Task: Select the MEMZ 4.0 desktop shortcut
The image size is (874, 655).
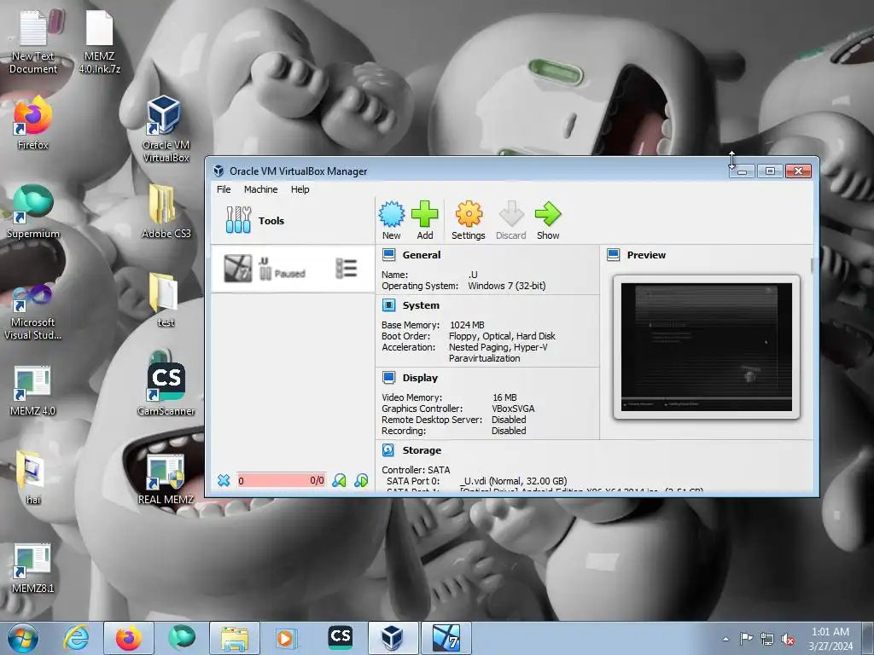Action: (33, 390)
